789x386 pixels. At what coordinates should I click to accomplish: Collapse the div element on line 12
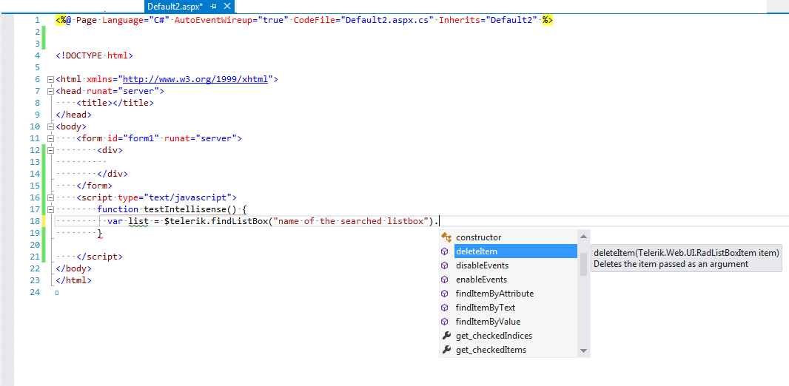[x=50, y=150]
